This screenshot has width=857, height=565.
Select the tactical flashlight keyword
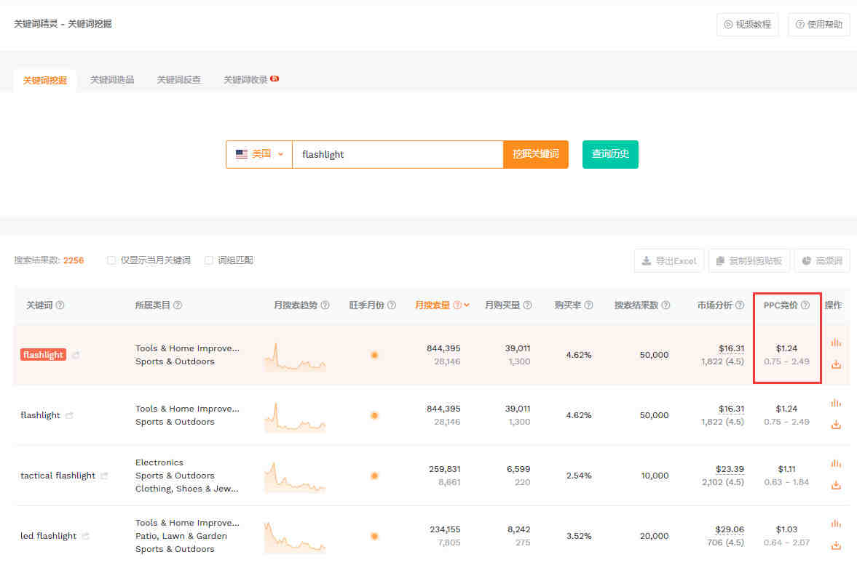[58, 476]
